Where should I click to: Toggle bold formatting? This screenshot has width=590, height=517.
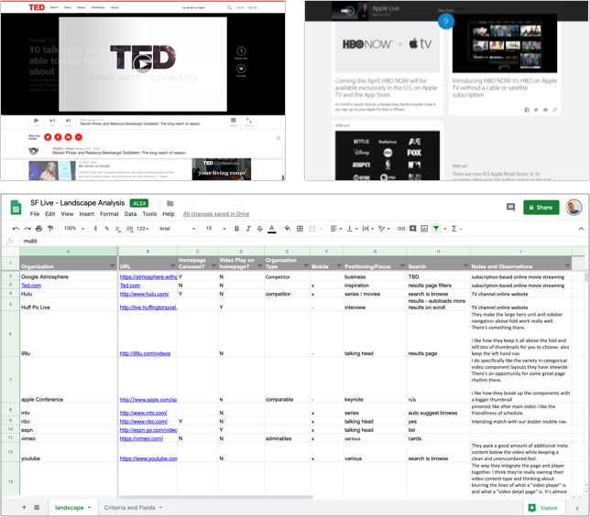click(236, 229)
